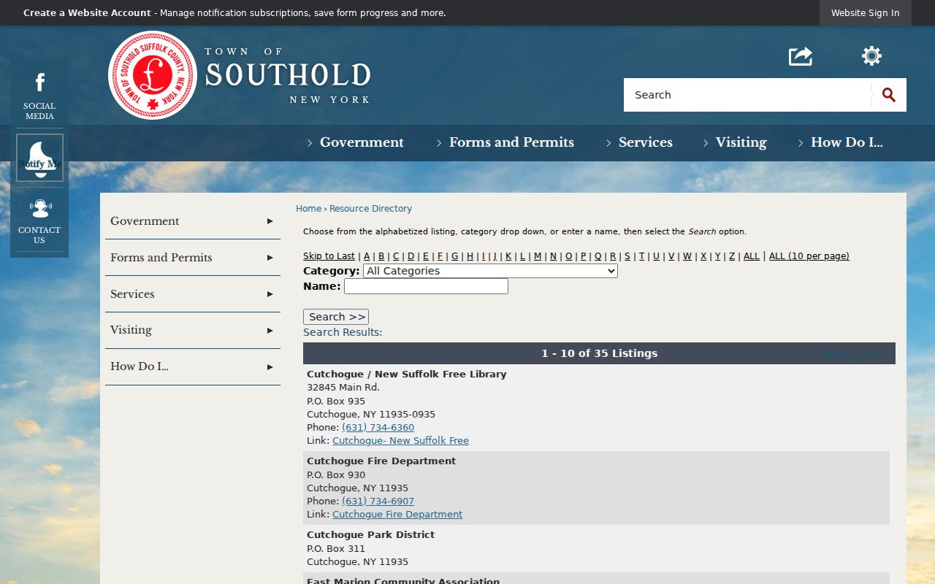
Task: Click the Notify Me bell icon
Action: pyautogui.click(x=40, y=158)
